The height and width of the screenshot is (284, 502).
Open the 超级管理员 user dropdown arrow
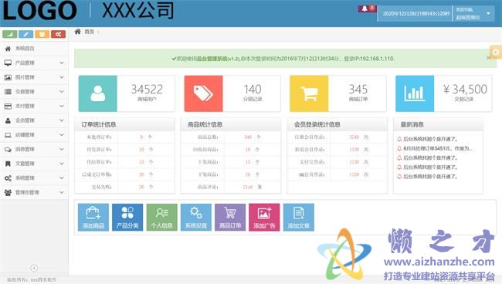click(488, 13)
